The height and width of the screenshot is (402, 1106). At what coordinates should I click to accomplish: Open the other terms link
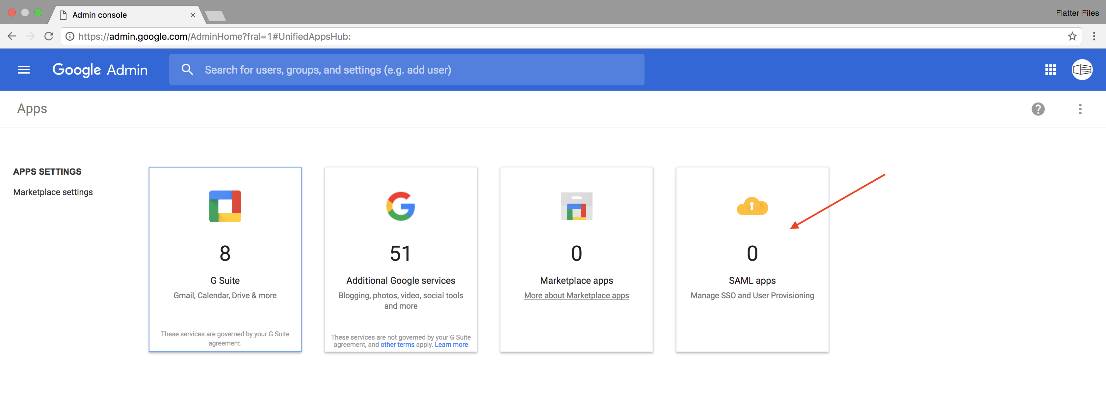[x=397, y=345]
